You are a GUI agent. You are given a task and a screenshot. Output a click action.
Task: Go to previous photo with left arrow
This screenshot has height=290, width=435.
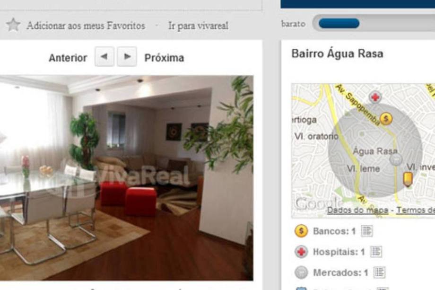(104, 57)
